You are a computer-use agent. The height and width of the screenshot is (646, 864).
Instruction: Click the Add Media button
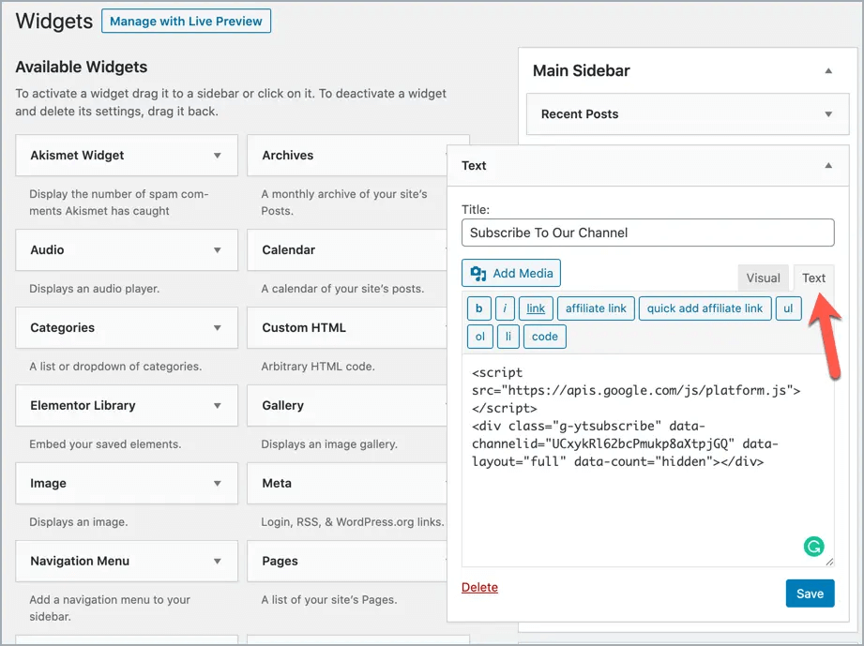[x=511, y=273]
